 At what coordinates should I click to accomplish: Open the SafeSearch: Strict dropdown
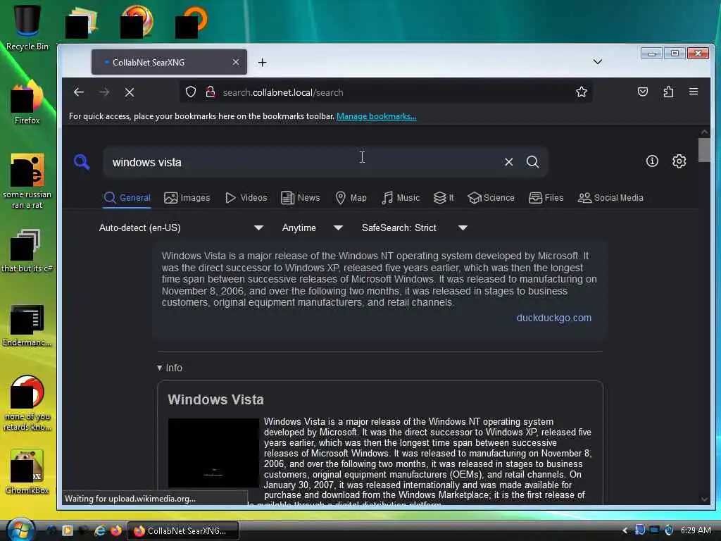tap(414, 228)
